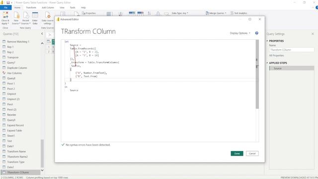
Task: Select the Unpivot (2) query
Action: 13,99
